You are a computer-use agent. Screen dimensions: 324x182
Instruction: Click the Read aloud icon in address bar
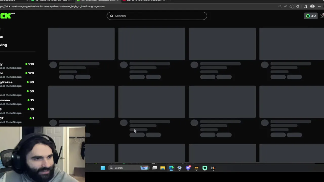click(285, 6)
